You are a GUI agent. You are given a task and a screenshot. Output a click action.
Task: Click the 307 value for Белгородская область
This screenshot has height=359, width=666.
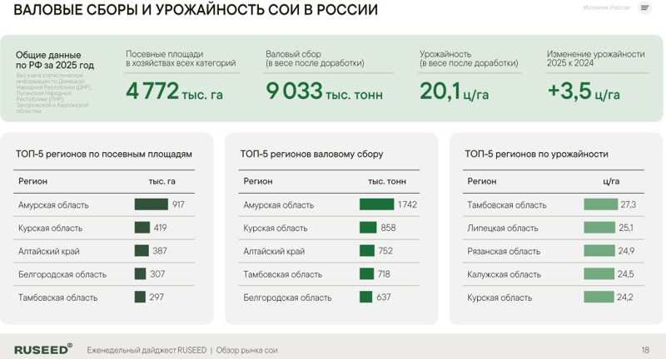(157, 274)
